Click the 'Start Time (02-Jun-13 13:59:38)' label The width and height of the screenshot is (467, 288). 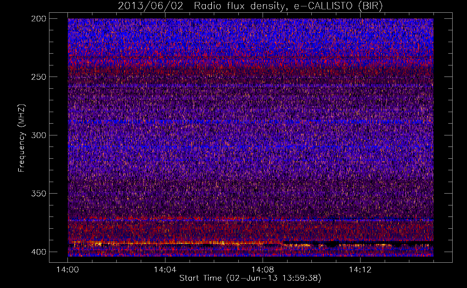pyautogui.click(x=250, y=278)
